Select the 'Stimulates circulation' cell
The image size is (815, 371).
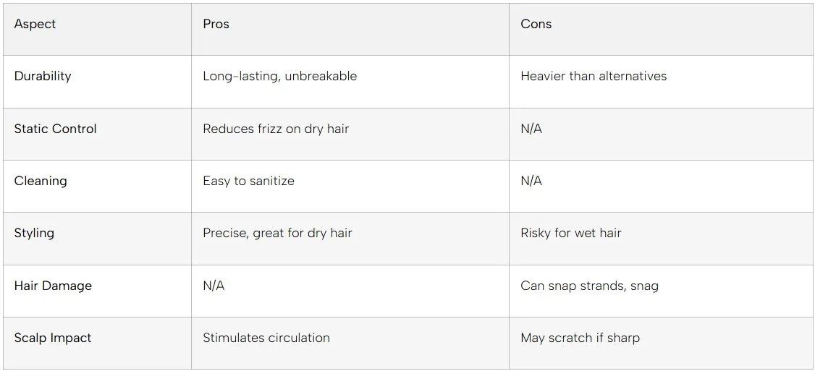(x=266, y=338)
